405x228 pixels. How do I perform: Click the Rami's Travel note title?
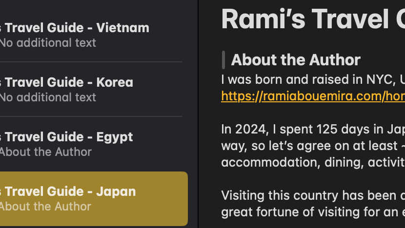coord(312,19)
